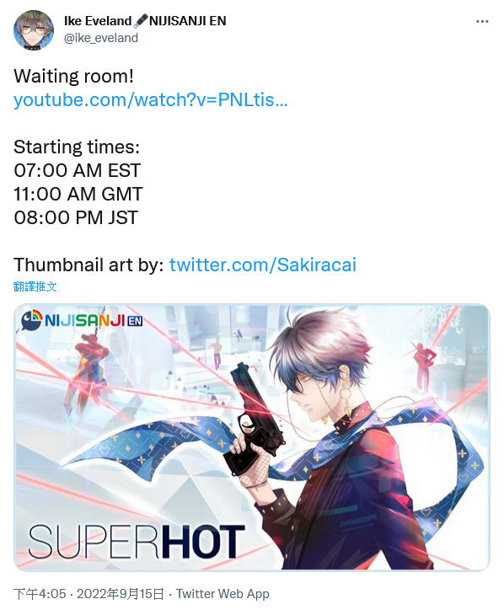This screenshot has height=615, width=504.
Task: Click the Starting times: line
Action: (x=77, y=147)
